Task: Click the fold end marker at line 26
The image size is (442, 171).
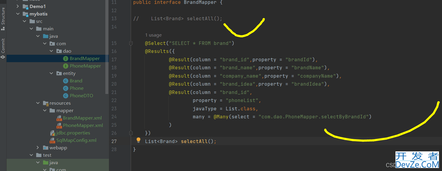Action: coord(131,133)
